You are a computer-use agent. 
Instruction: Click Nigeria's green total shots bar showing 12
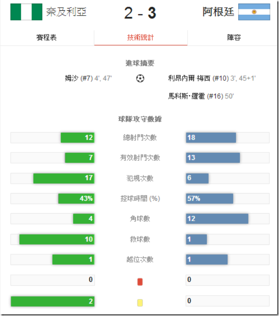pyautogui.click(x=77, y=138)
